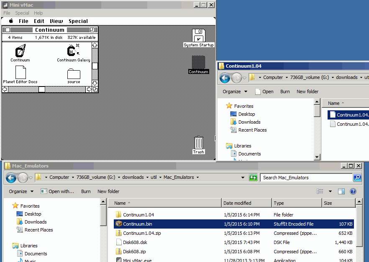The image size is (369, 262).
Task: Sort by Type column header
Action: [297, 203]
